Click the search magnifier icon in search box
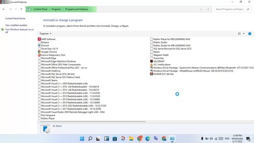Image resolution: width=254 pixels, height=143 pixels. coord(248,9)
